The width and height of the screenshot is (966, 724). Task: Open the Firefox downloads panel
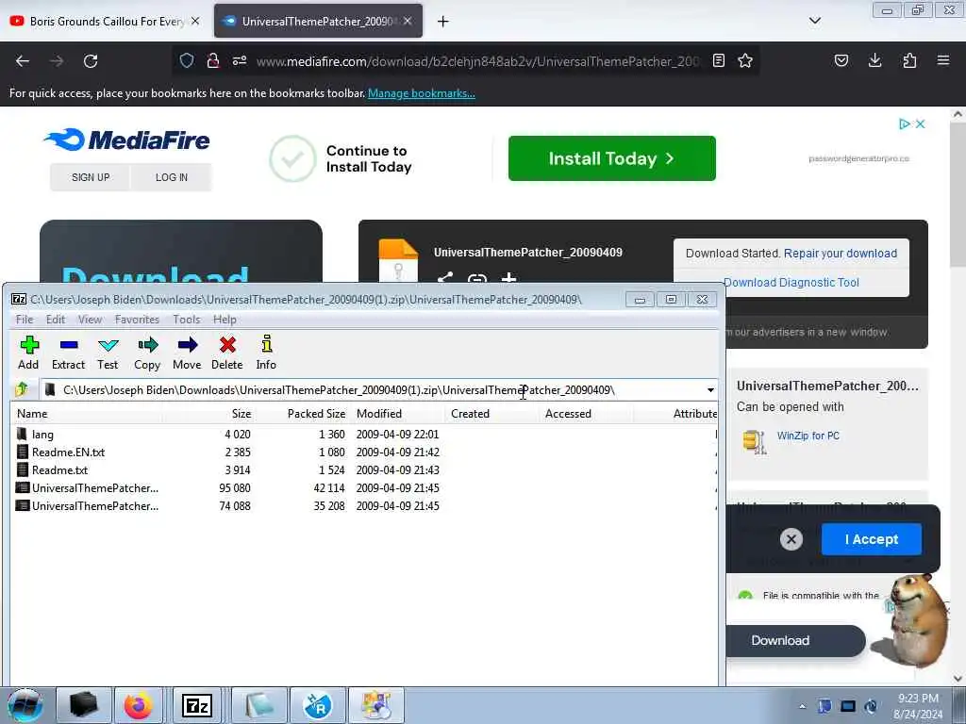pyautogui.click(x=874, y=60)
